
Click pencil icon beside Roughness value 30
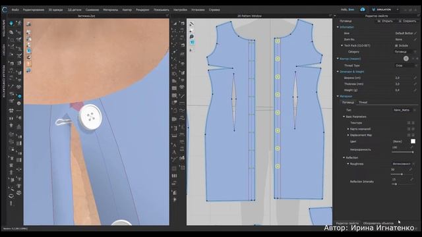(410, 170)
